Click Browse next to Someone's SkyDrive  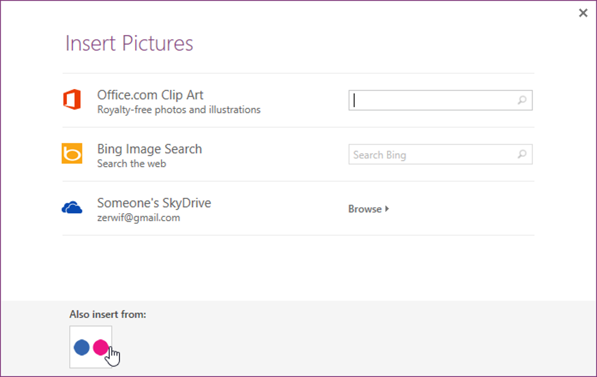(365, 209)
